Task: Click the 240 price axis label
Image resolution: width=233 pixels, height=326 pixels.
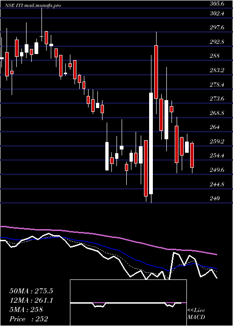Action: 215,198
